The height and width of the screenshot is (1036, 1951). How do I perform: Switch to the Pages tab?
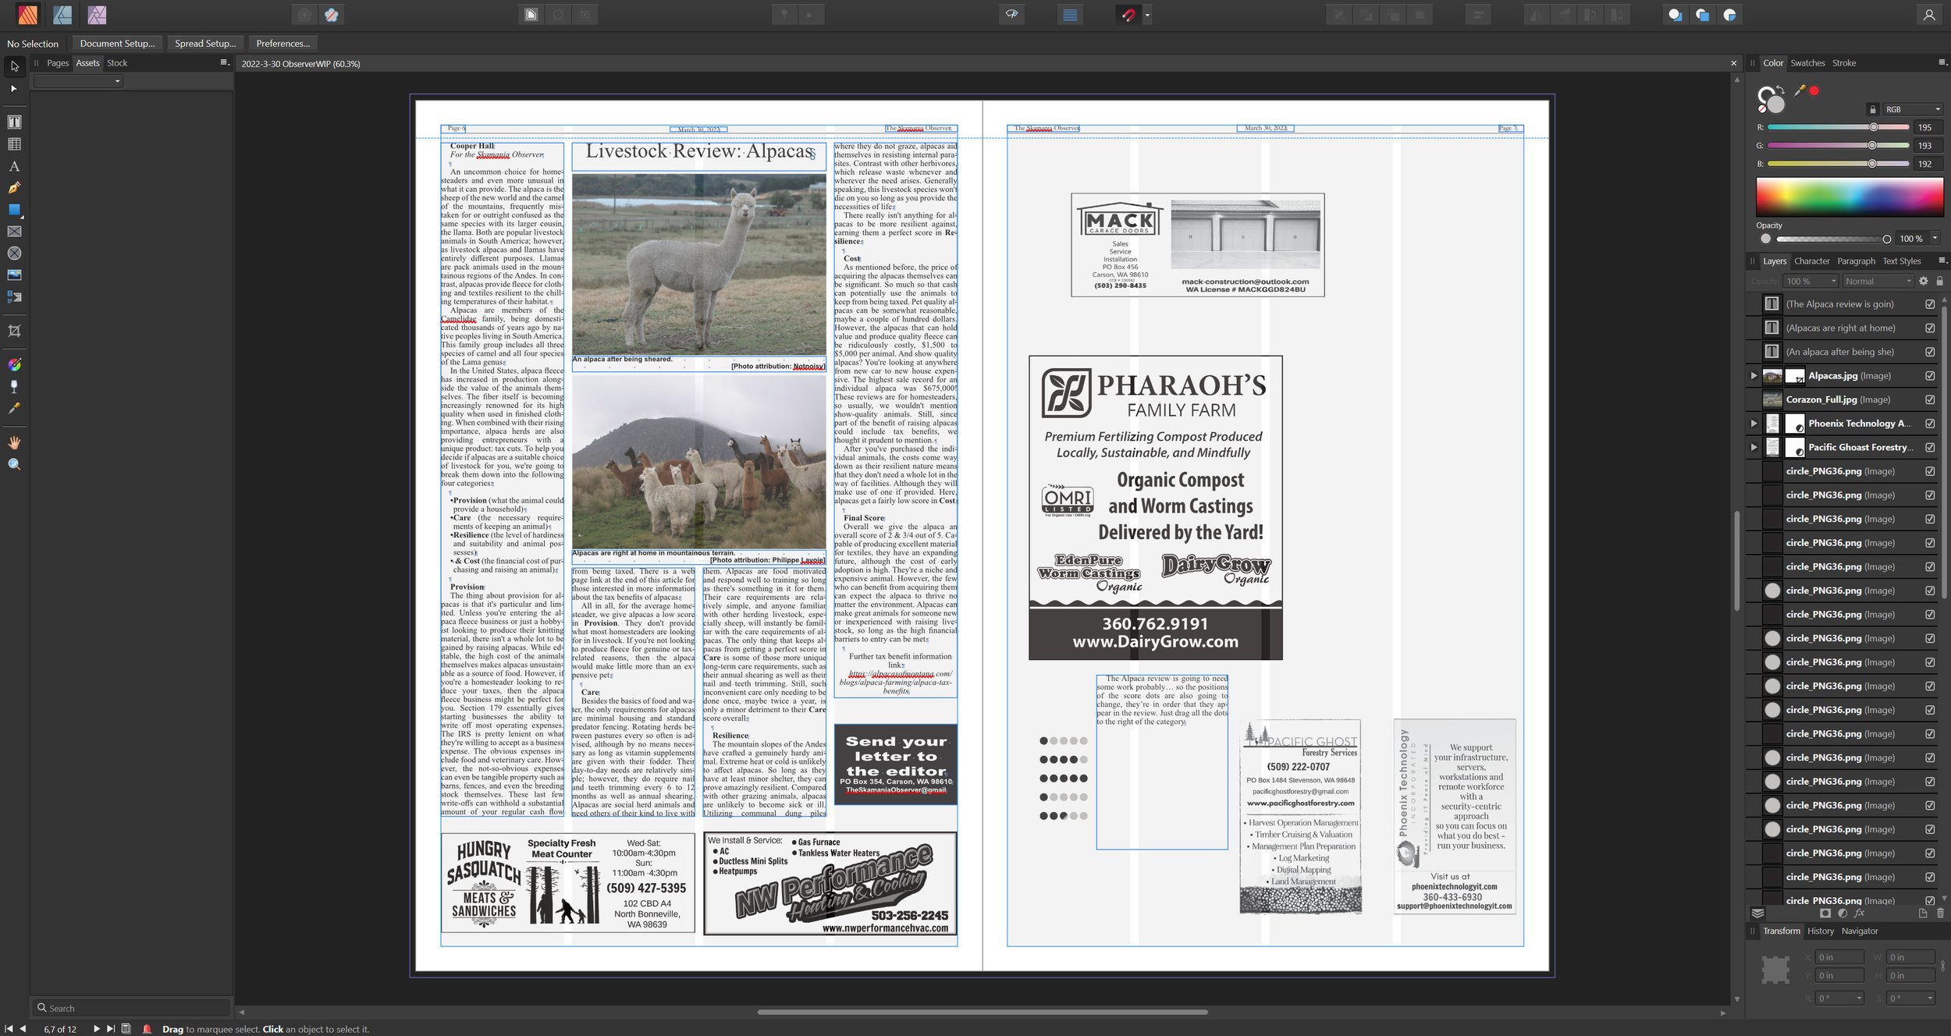point(58,63)
